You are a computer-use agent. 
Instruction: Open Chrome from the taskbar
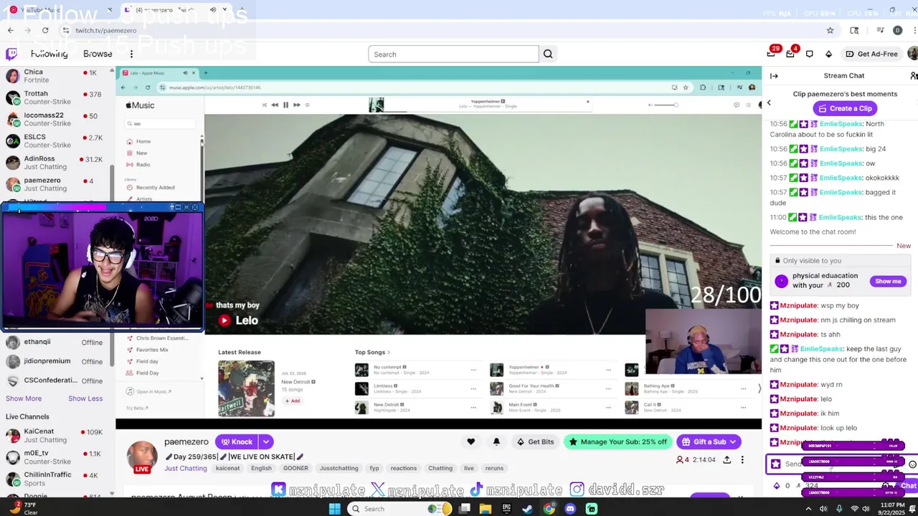pyautogui.click(x=549, y=509)
